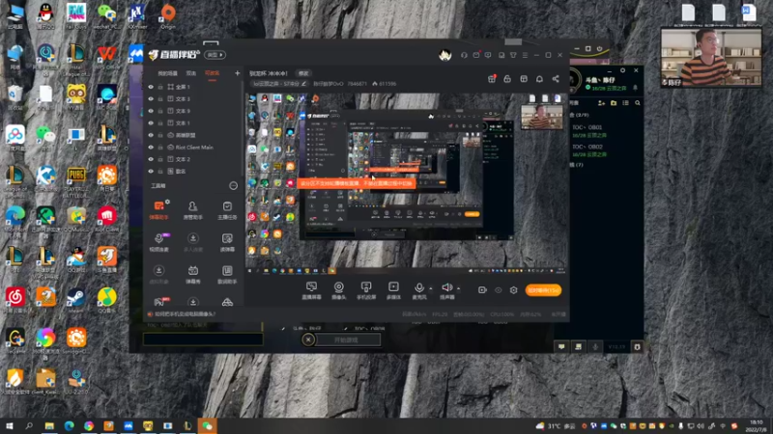773x434 pixels.
Task: Add a screen capture source (直播屏幕)
Action: (311, 290)
